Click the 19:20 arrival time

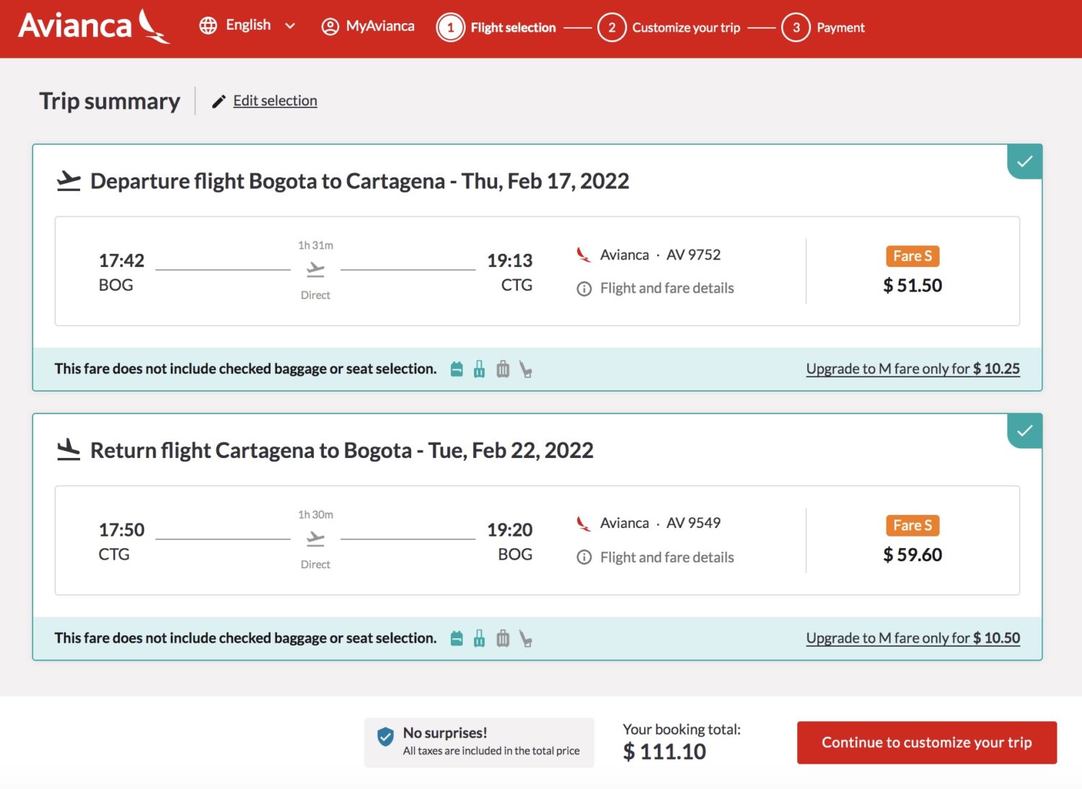[x=509, y=530]
